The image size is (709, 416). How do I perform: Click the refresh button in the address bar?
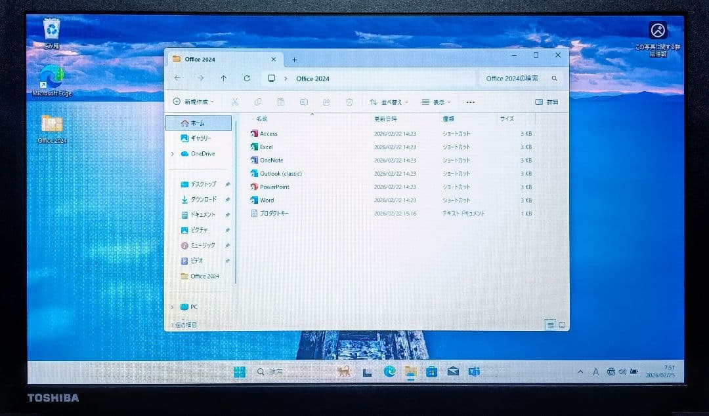pyautogui.click(x=247, y=78)
